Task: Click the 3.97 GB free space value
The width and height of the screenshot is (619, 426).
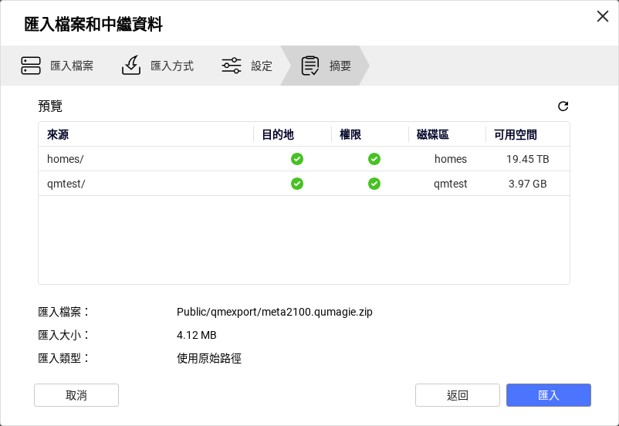Action: pos(528,184)
